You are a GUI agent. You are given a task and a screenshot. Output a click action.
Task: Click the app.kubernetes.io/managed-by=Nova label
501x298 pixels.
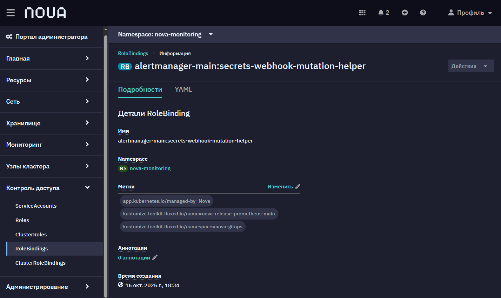tap(167, 201)
